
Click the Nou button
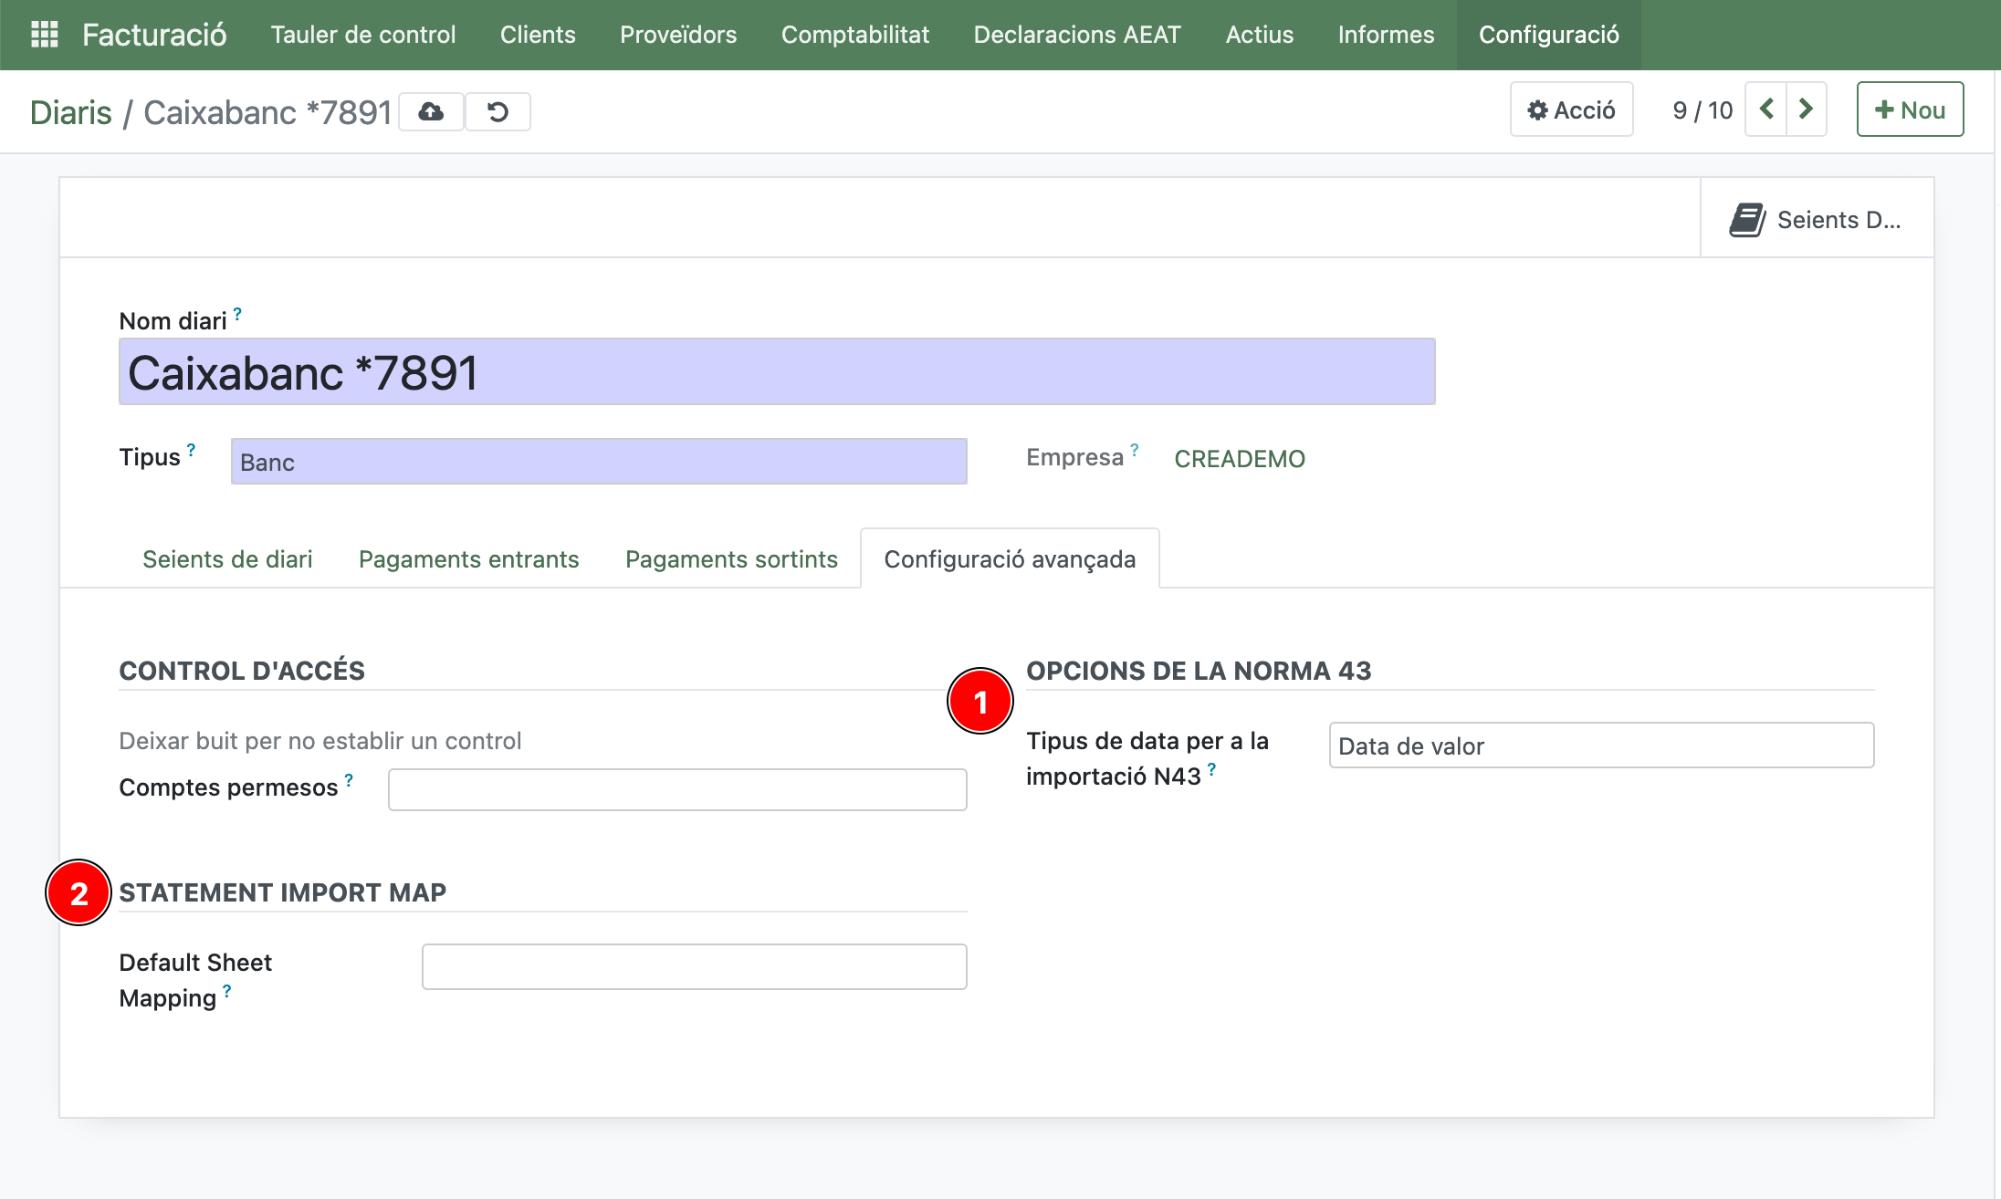1910,110
